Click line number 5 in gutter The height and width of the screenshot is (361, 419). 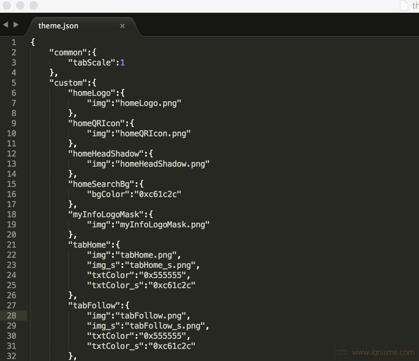14,83
